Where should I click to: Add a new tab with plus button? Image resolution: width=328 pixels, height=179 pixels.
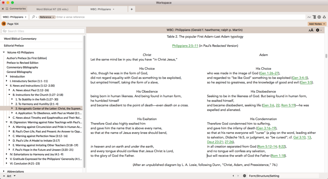[131, 9]
